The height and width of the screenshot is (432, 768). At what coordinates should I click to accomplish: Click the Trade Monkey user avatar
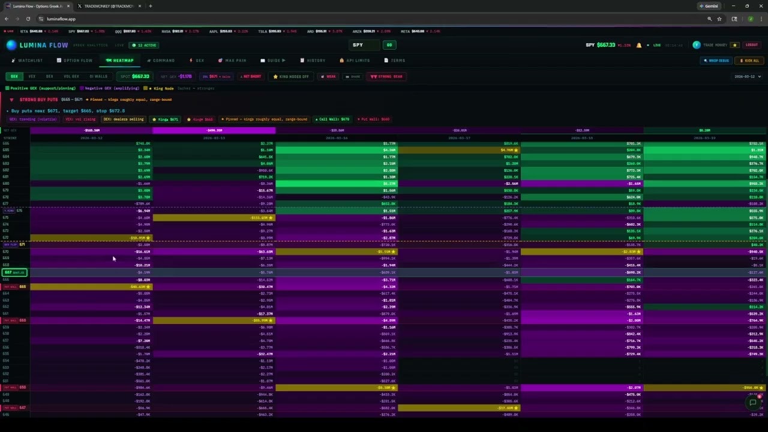click(x=696, y=45)
